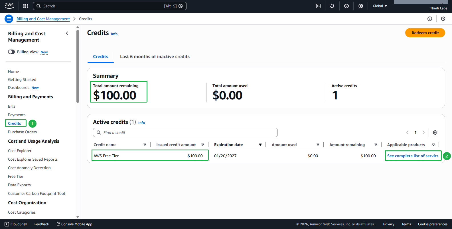The image size is (452, 229).
Task: Open the Global region dropdown
Action: pyautogui.click(x=380, y=6)
